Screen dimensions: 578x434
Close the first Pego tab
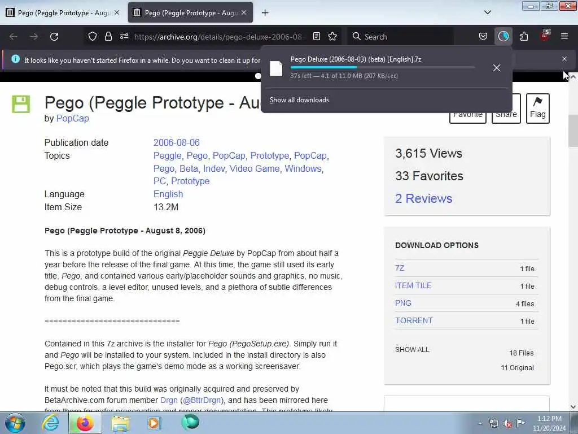tap(116, 12)
